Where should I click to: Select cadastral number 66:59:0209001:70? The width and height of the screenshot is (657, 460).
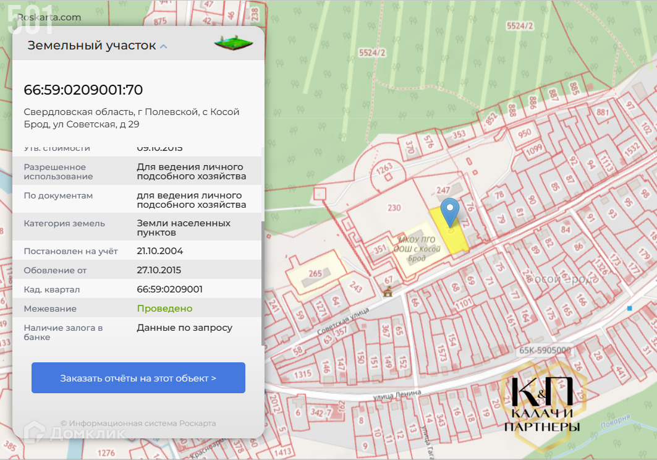coord(83,90)
